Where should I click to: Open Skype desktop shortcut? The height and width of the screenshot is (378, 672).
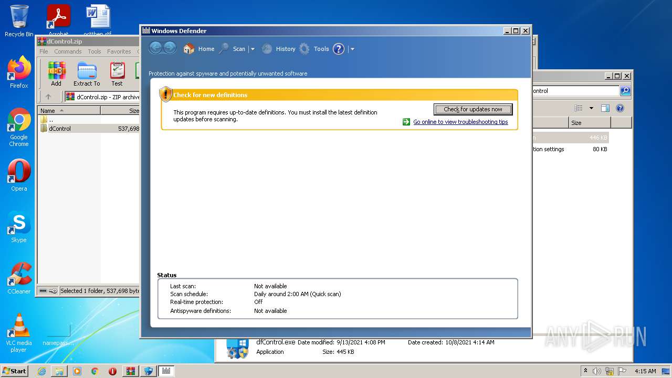pos(19,227)
